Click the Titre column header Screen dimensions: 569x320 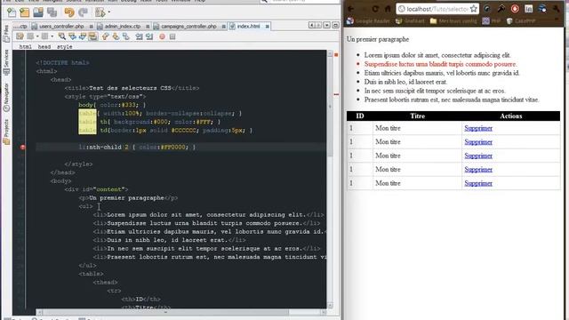tap(417, 116)
